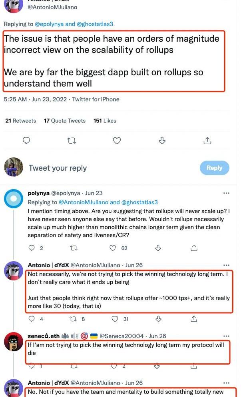Open more options on Antonio's Jun 26 reply

point(226,265)
